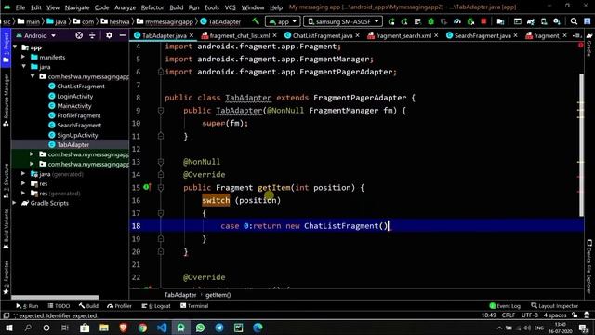Open the AVD Manager phone icon

543,21
